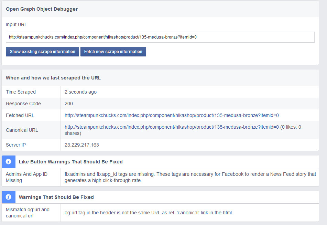Screen dimensions: 327x225
Task: Click the Mismatch og:url and canonical url label
Action: click(x=28, y=213)
